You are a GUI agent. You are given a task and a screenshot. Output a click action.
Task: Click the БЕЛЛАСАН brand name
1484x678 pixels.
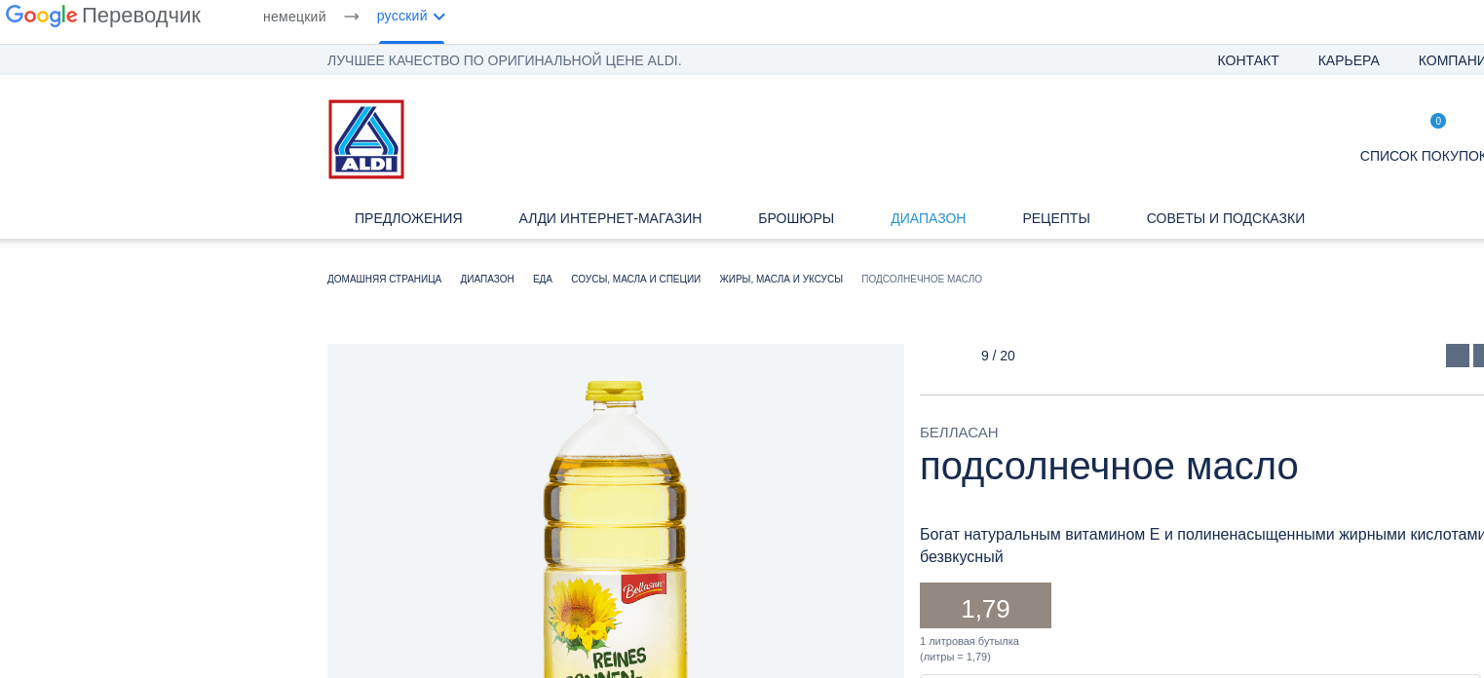tap(959, 433)
